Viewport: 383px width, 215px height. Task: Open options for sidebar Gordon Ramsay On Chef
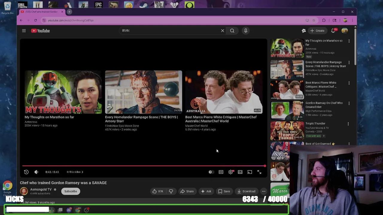tap(349, 103)
